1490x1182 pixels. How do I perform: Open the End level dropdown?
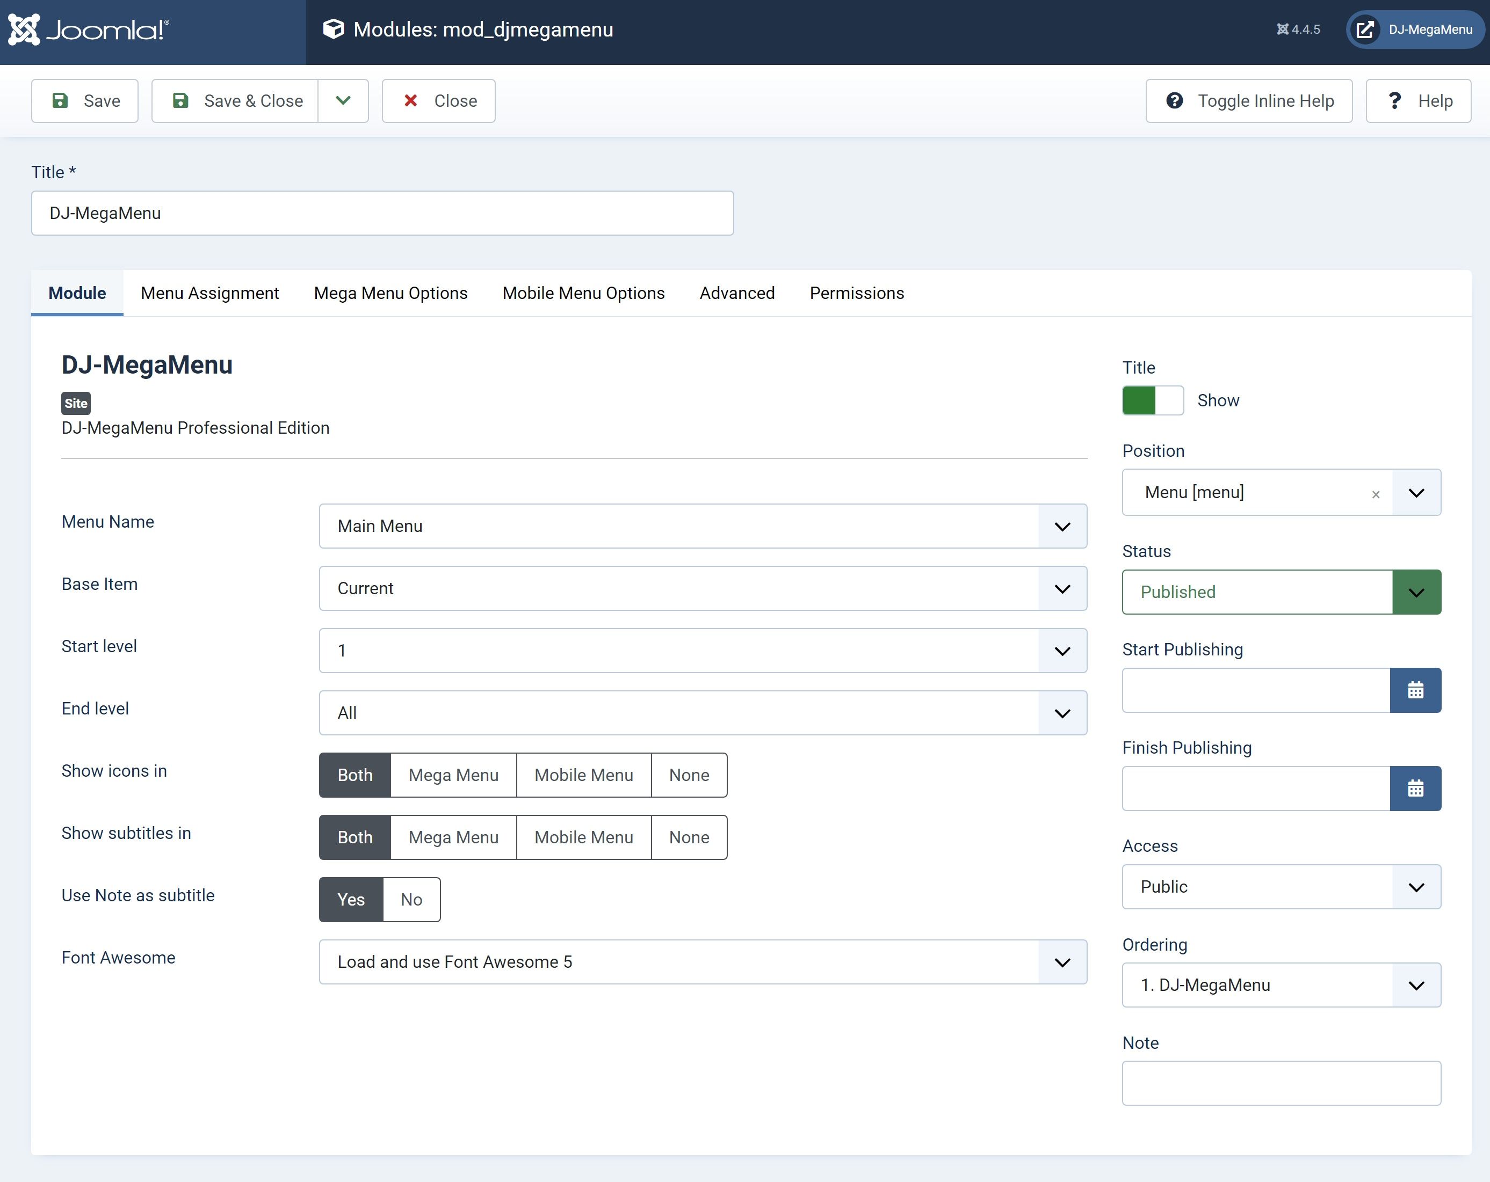click(703, 713)
